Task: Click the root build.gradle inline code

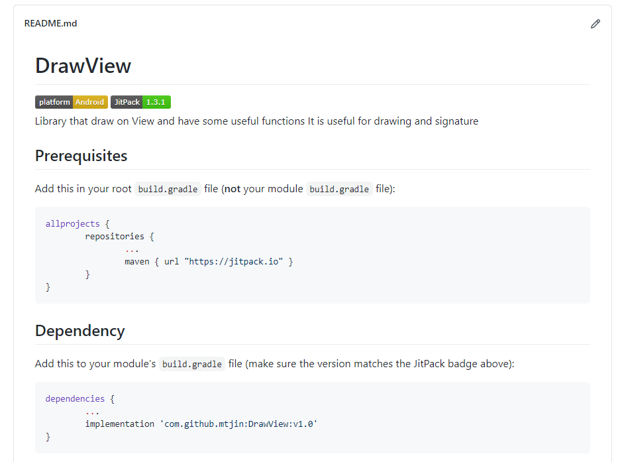Action: (x=168, y=189)
